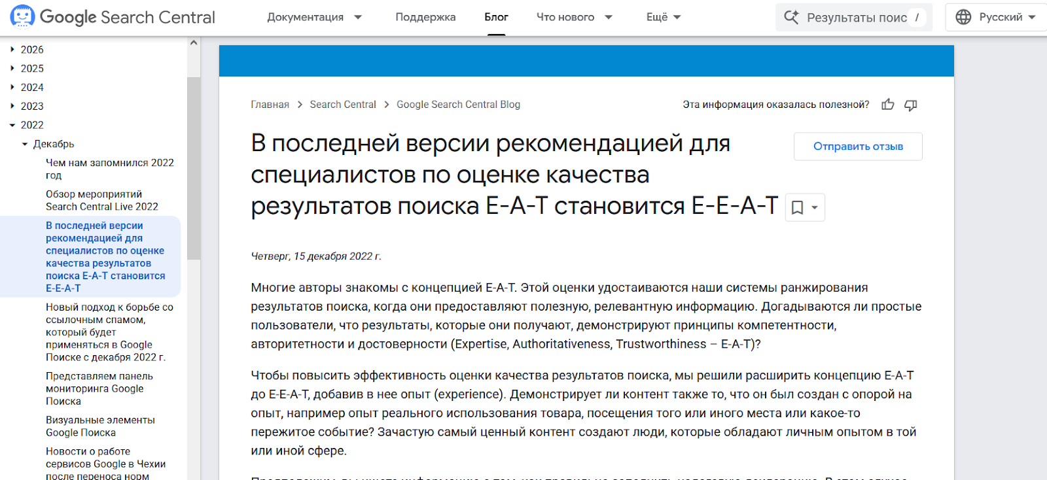1047x480 pixels.
Task: Select the Блог tab
Action: 496,17
